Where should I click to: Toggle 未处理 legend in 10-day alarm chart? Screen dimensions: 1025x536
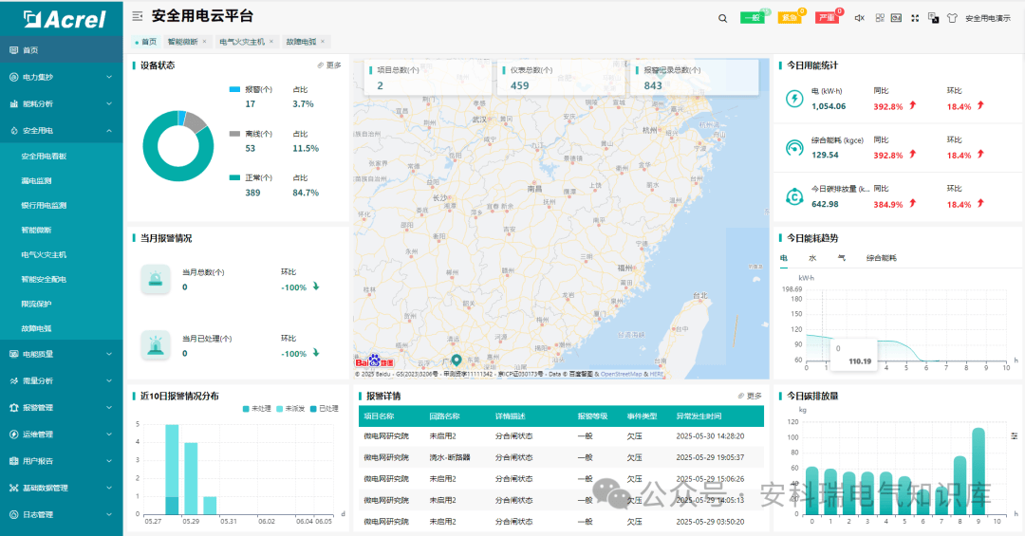coord(257,409)
